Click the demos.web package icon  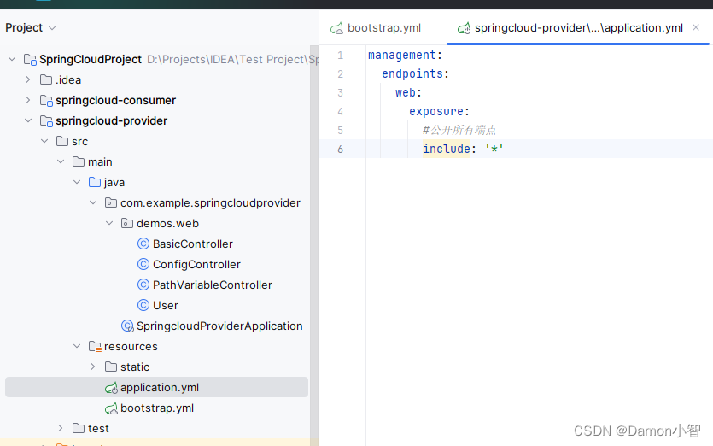pos(127,223)
